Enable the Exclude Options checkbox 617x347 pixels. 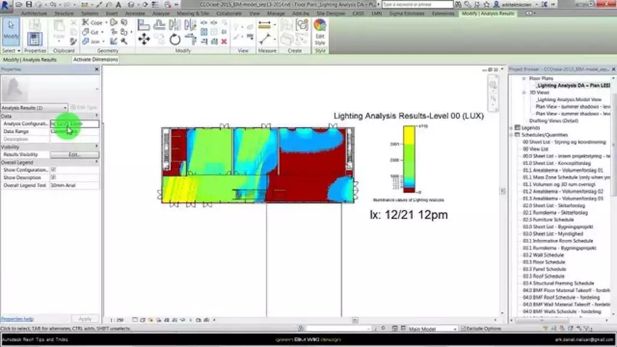tap(464, 328)
